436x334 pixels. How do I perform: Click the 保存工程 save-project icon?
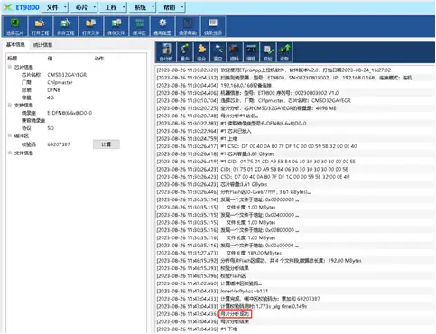[x=65, y=26]
